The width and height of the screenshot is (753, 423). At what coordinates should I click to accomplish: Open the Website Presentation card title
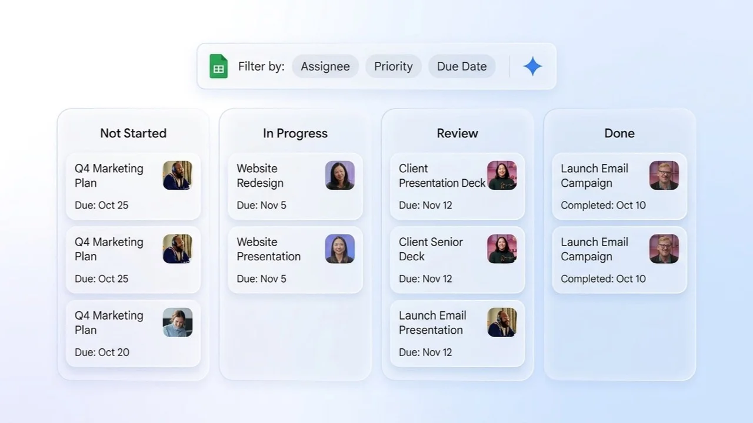click(x=269, y=249)
